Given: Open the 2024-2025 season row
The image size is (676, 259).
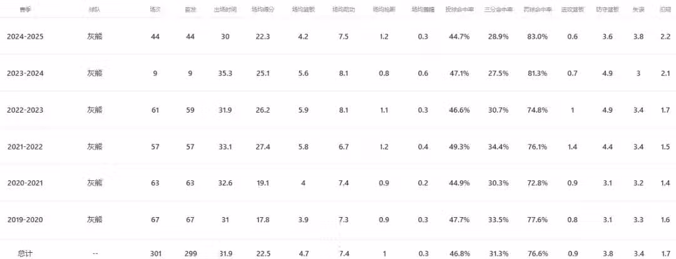Looking at the screenshot, I should (25, 37).
